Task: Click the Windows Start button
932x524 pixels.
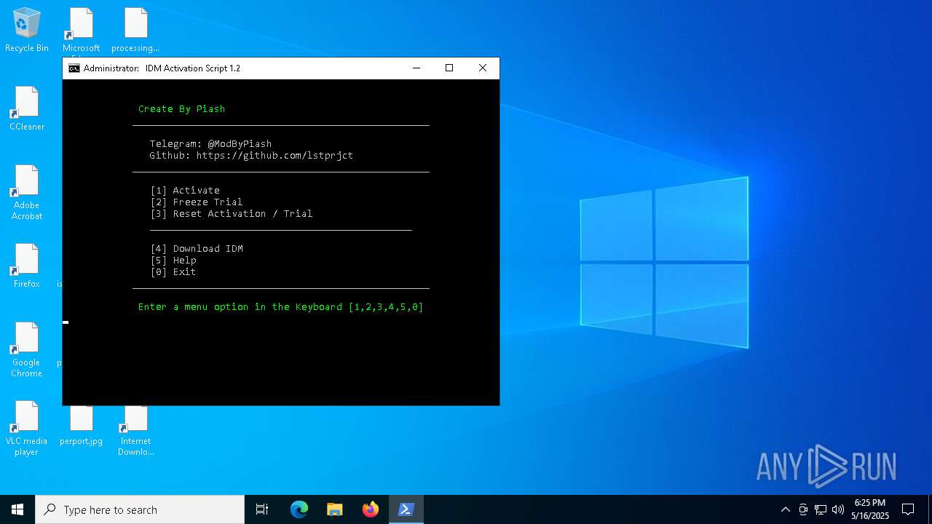Action: pos(17,509)
